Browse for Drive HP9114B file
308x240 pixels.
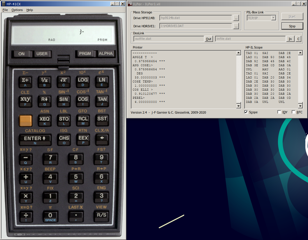point(236,18)
